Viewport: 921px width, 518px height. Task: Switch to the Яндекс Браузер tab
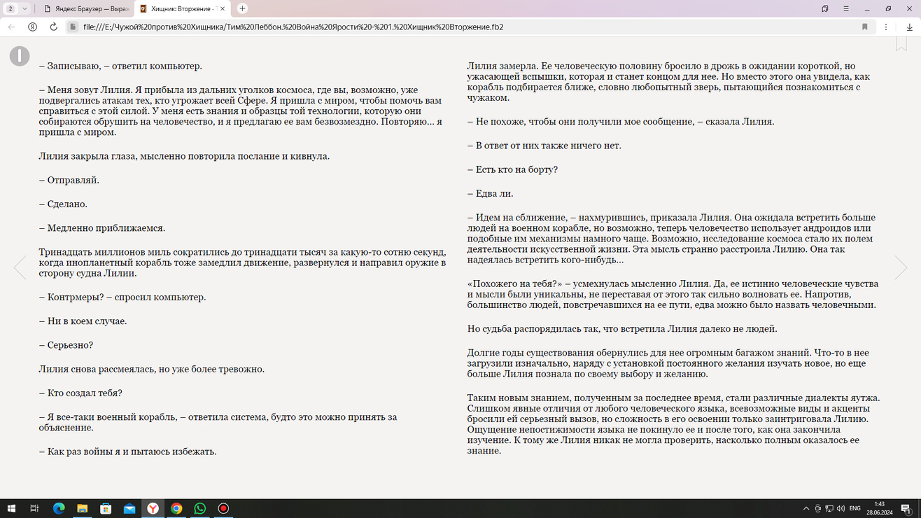click(86, 8)
